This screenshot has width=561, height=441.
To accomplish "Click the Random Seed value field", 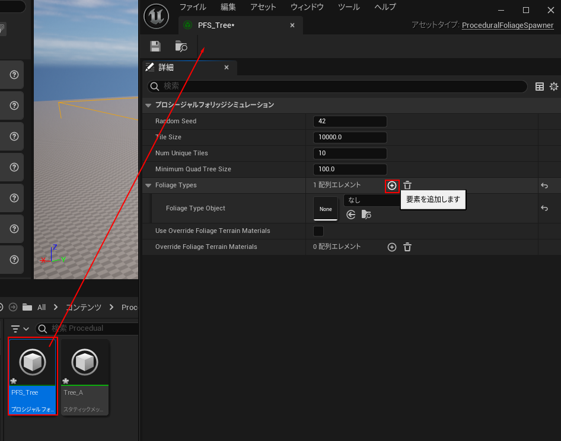I will coord(350,122).
